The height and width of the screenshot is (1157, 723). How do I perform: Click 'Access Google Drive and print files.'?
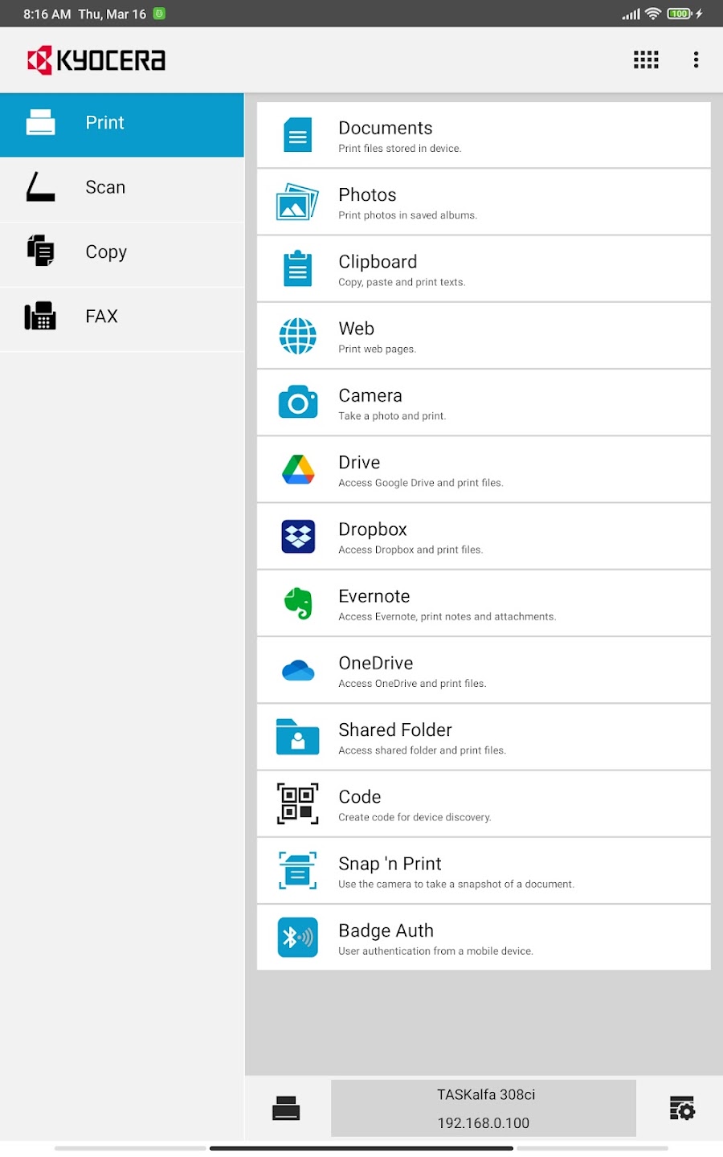tap(421, 483)
